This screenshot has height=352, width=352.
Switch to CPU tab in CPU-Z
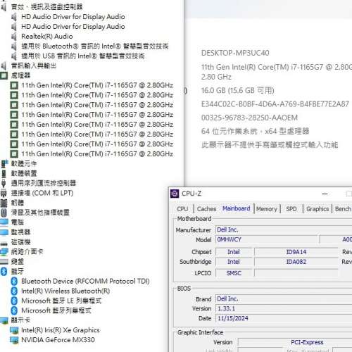click(182, 209)
